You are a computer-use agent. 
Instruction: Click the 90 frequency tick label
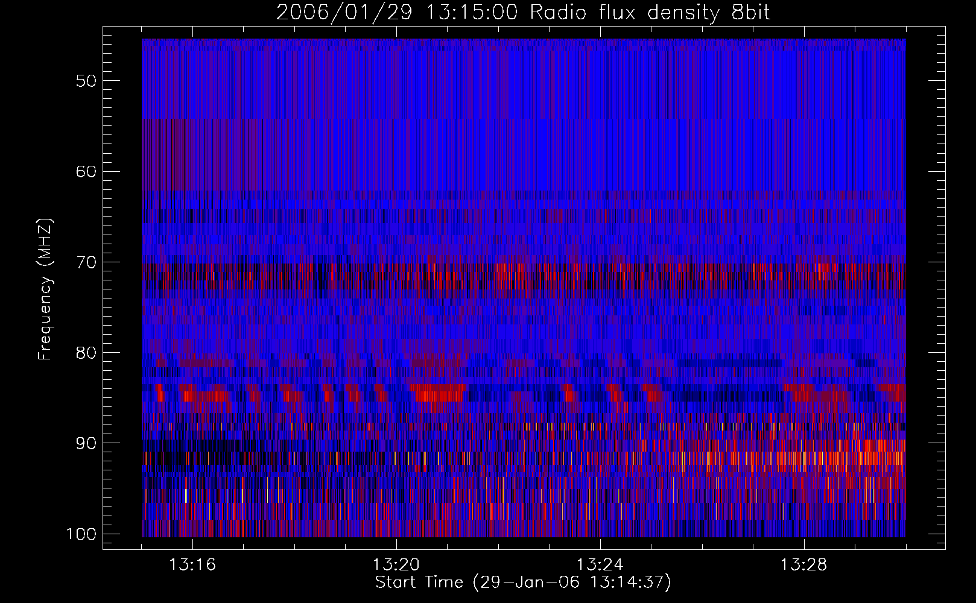point(86,443)
